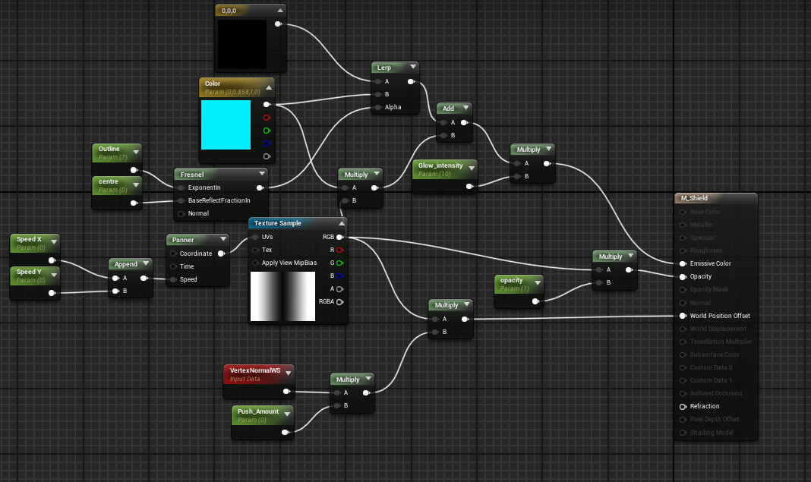This screenshot has width=811, height=482.
Task: Click the black 0,0,0 constant preview
Action: pyautogui.click(x=242, y=45)
